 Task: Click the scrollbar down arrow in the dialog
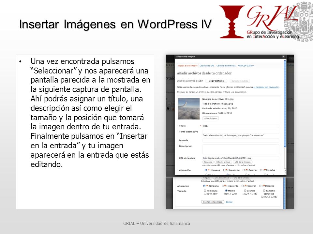point(285,173)
